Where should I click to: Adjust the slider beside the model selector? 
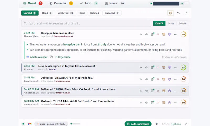(75, 124)
